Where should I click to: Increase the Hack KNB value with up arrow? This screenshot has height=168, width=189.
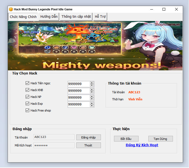[92, 90]
